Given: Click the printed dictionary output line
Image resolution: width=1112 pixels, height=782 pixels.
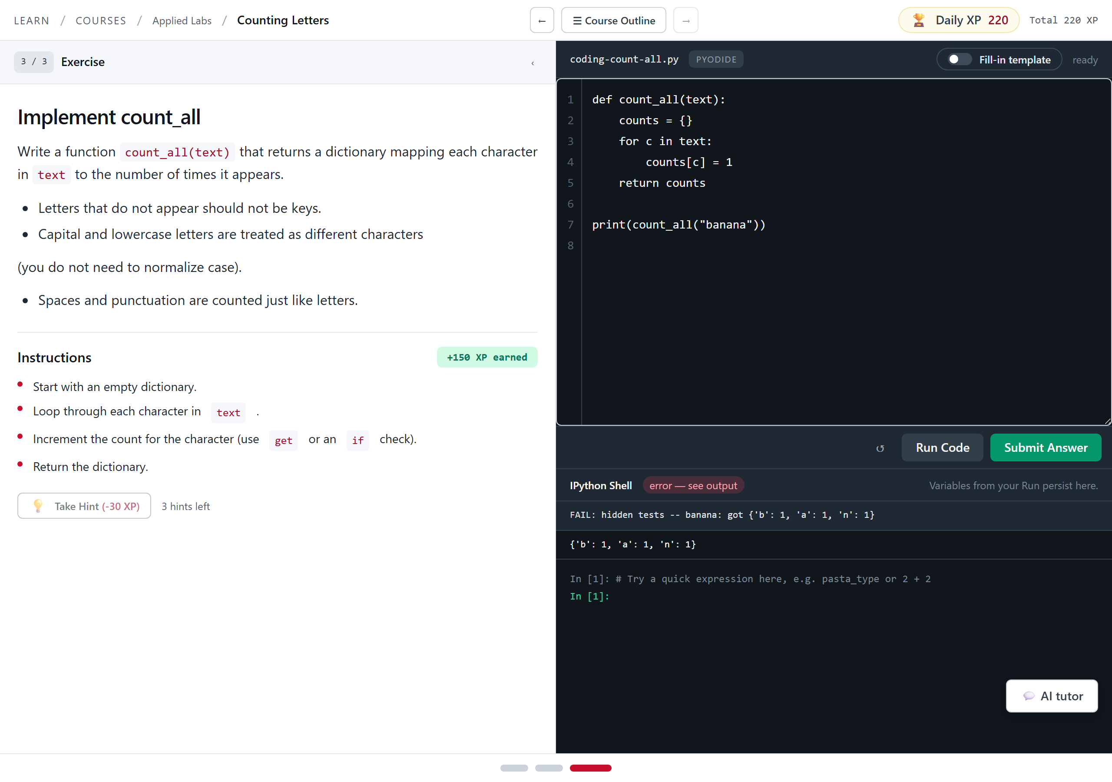Looking at the screenshot, I should tap(632, 544).
